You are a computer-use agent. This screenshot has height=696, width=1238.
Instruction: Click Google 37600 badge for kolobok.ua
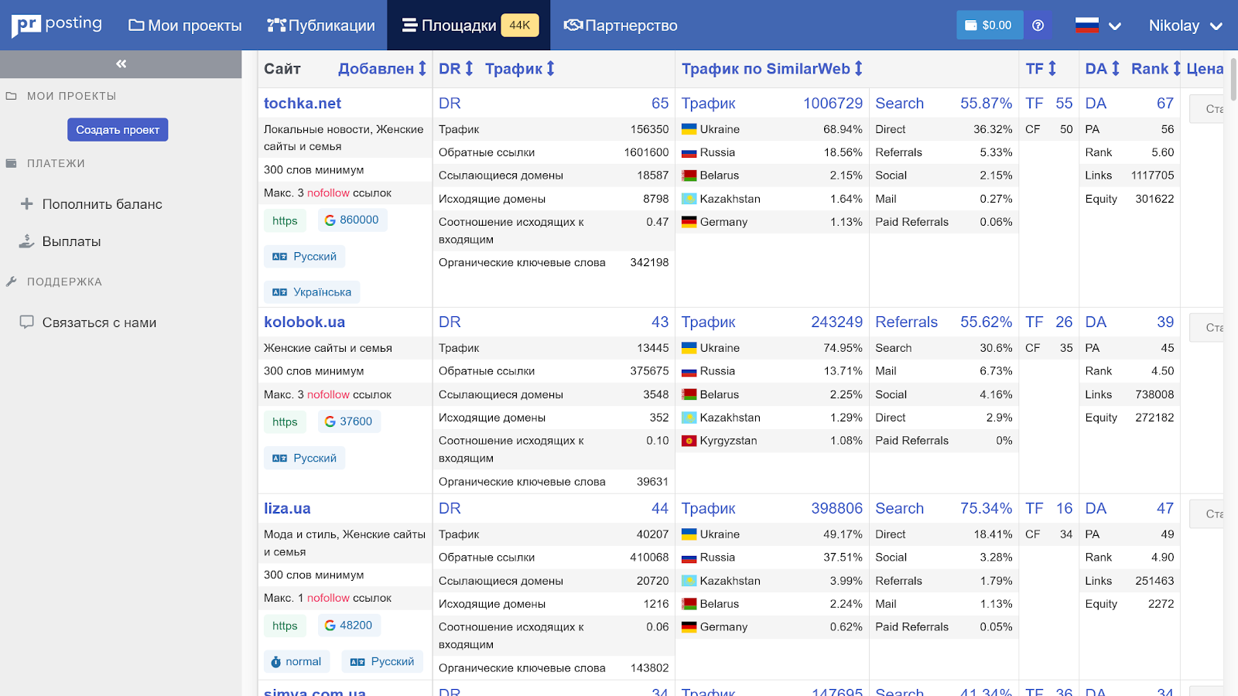(349, 421)
